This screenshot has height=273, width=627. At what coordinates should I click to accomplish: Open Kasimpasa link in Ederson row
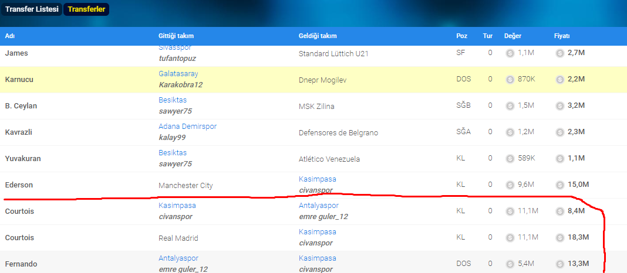[318, 179]
